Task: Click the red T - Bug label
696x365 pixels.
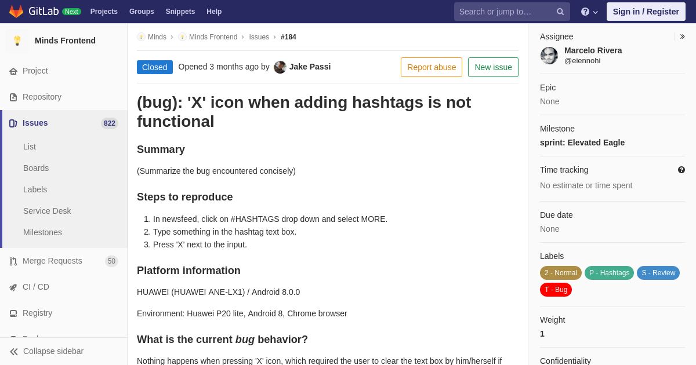Action: point(556,290)
